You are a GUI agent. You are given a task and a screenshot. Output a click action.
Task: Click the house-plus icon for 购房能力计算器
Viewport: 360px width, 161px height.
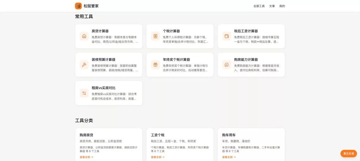pyautogui.click(x=227, y=65)
